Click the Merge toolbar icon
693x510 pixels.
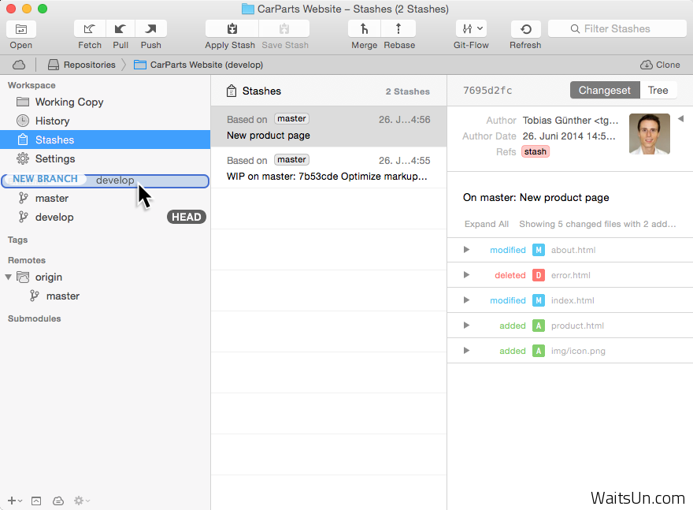tap(364, 29)
